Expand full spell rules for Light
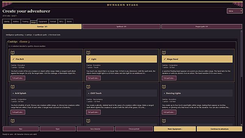245x138 pixels. pyautogui.click(x=93, y=78)
